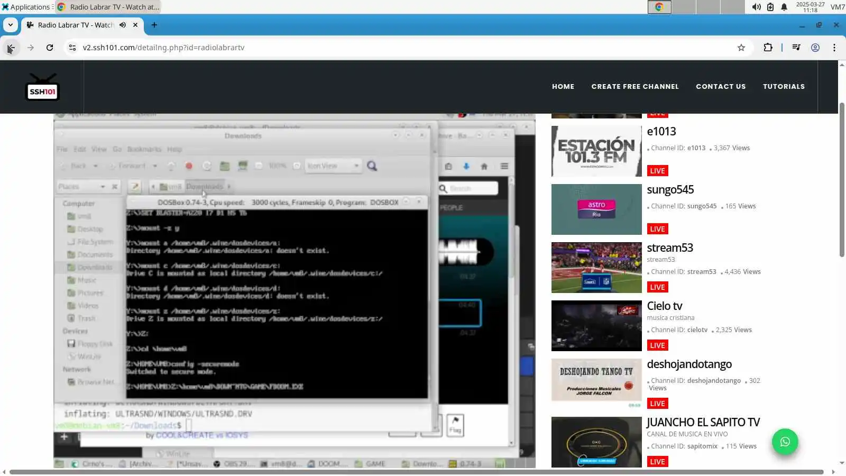
Task: Open the Chrome three-dot menu
Action: [x=834, y=48]
